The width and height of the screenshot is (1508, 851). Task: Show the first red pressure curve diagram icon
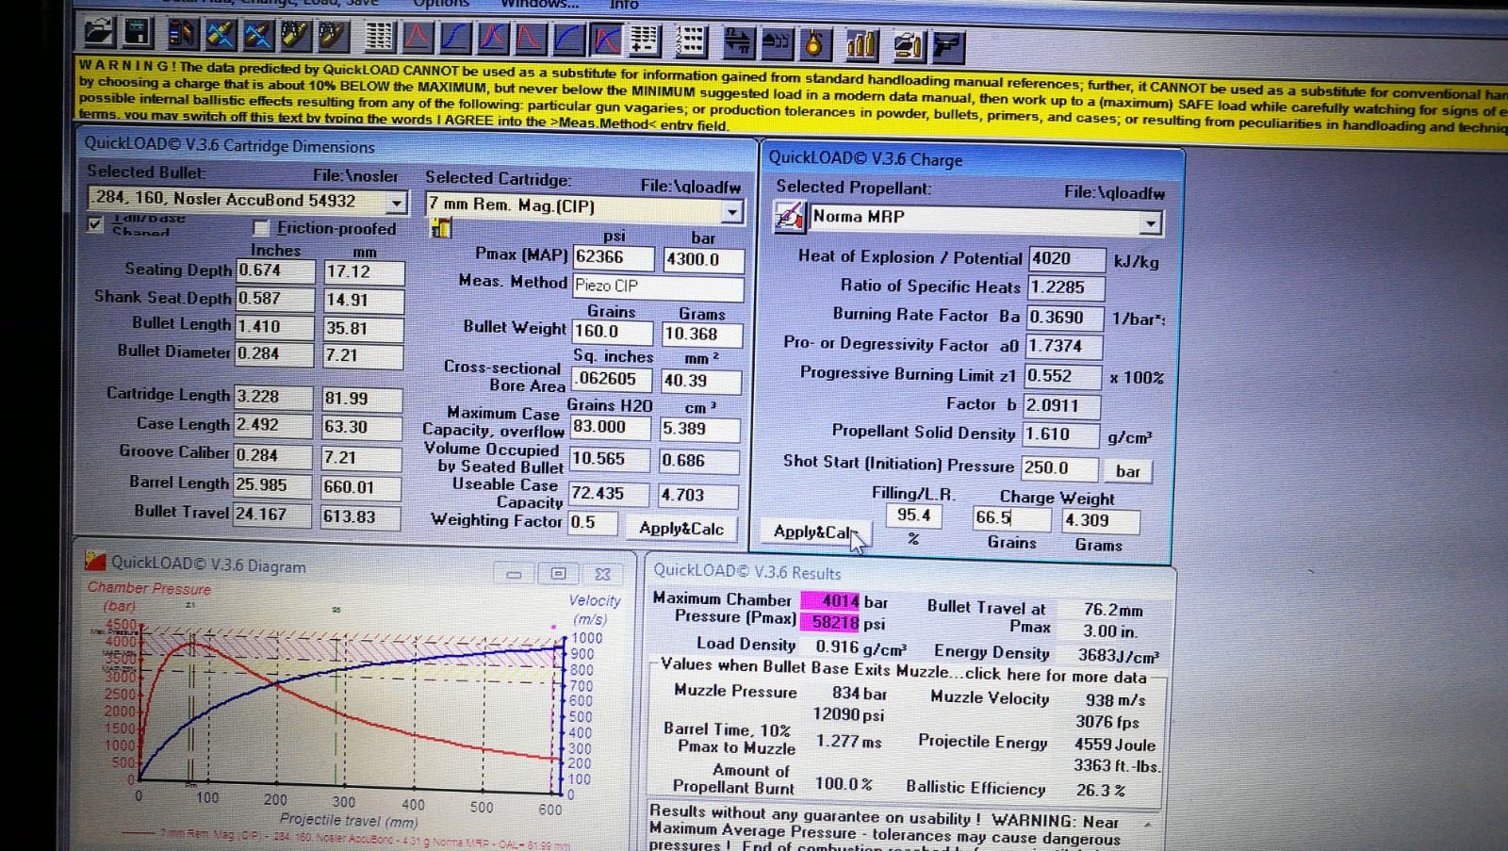click(418, 38)
